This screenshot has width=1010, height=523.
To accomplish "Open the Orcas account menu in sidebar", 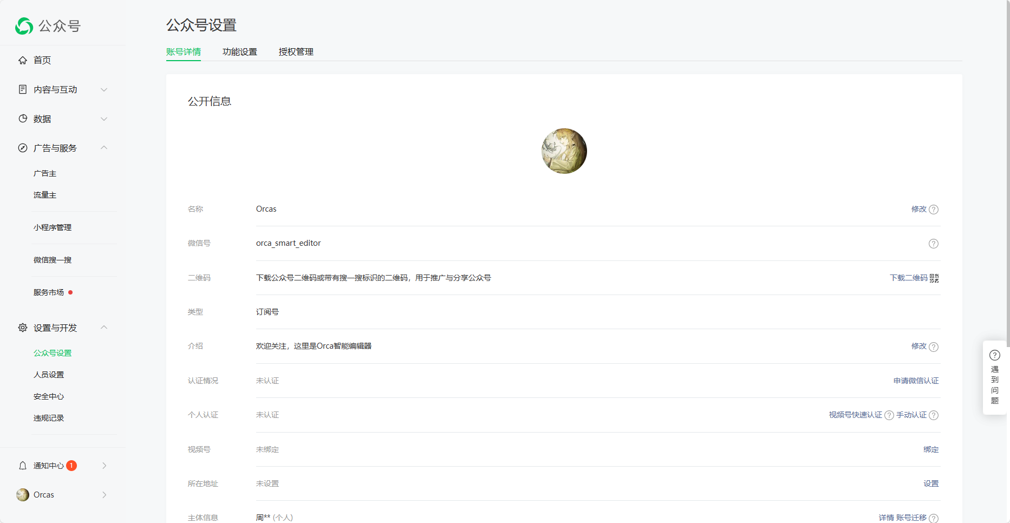I will tap(62, 495).
